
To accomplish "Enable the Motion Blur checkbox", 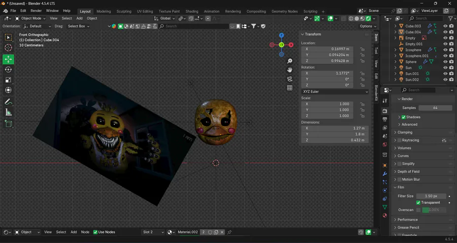I will pyautogui.click(x=400, y=180).
